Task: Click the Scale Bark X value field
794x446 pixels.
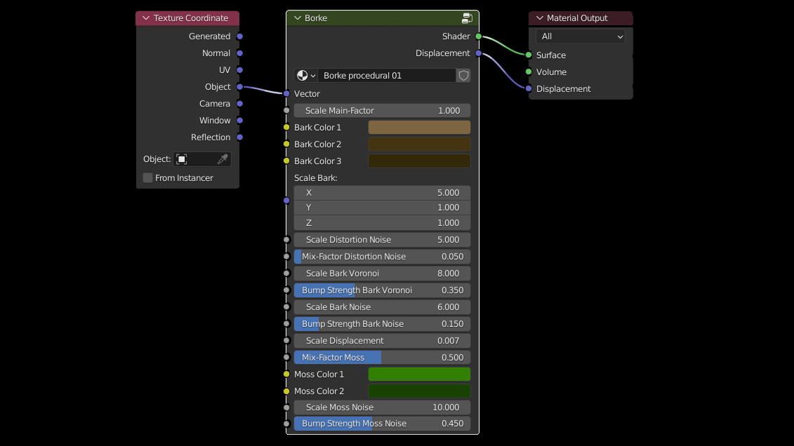Action: pos(382,193)
